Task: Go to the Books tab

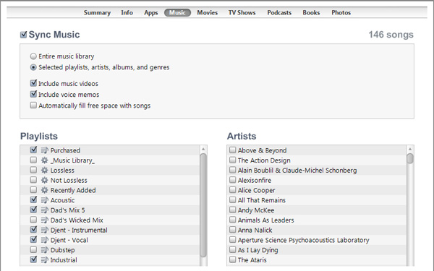Action: (311, 13)
